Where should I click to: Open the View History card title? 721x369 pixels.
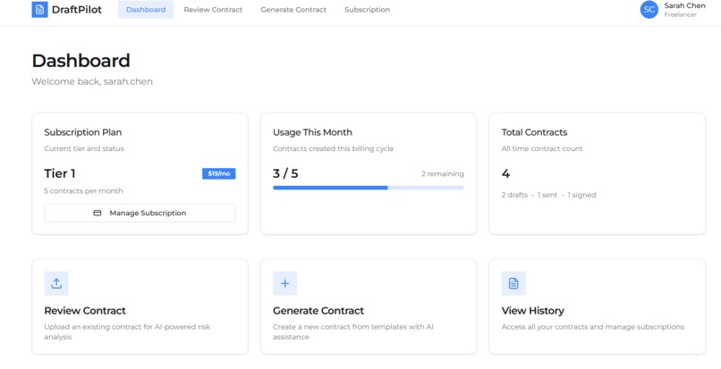(532, 311)
